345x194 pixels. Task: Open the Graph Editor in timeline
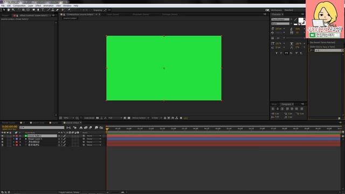tap(101, 128)
